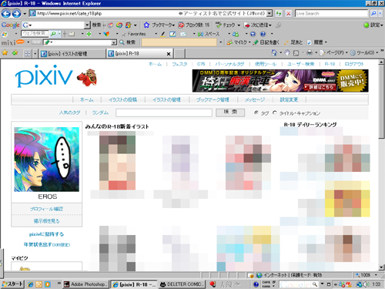The height and width of the screenshot is (289, 385).
Task: Open the mixi toolbar search box dropdown
Action: pyautogui.click(x=114, y=42)
